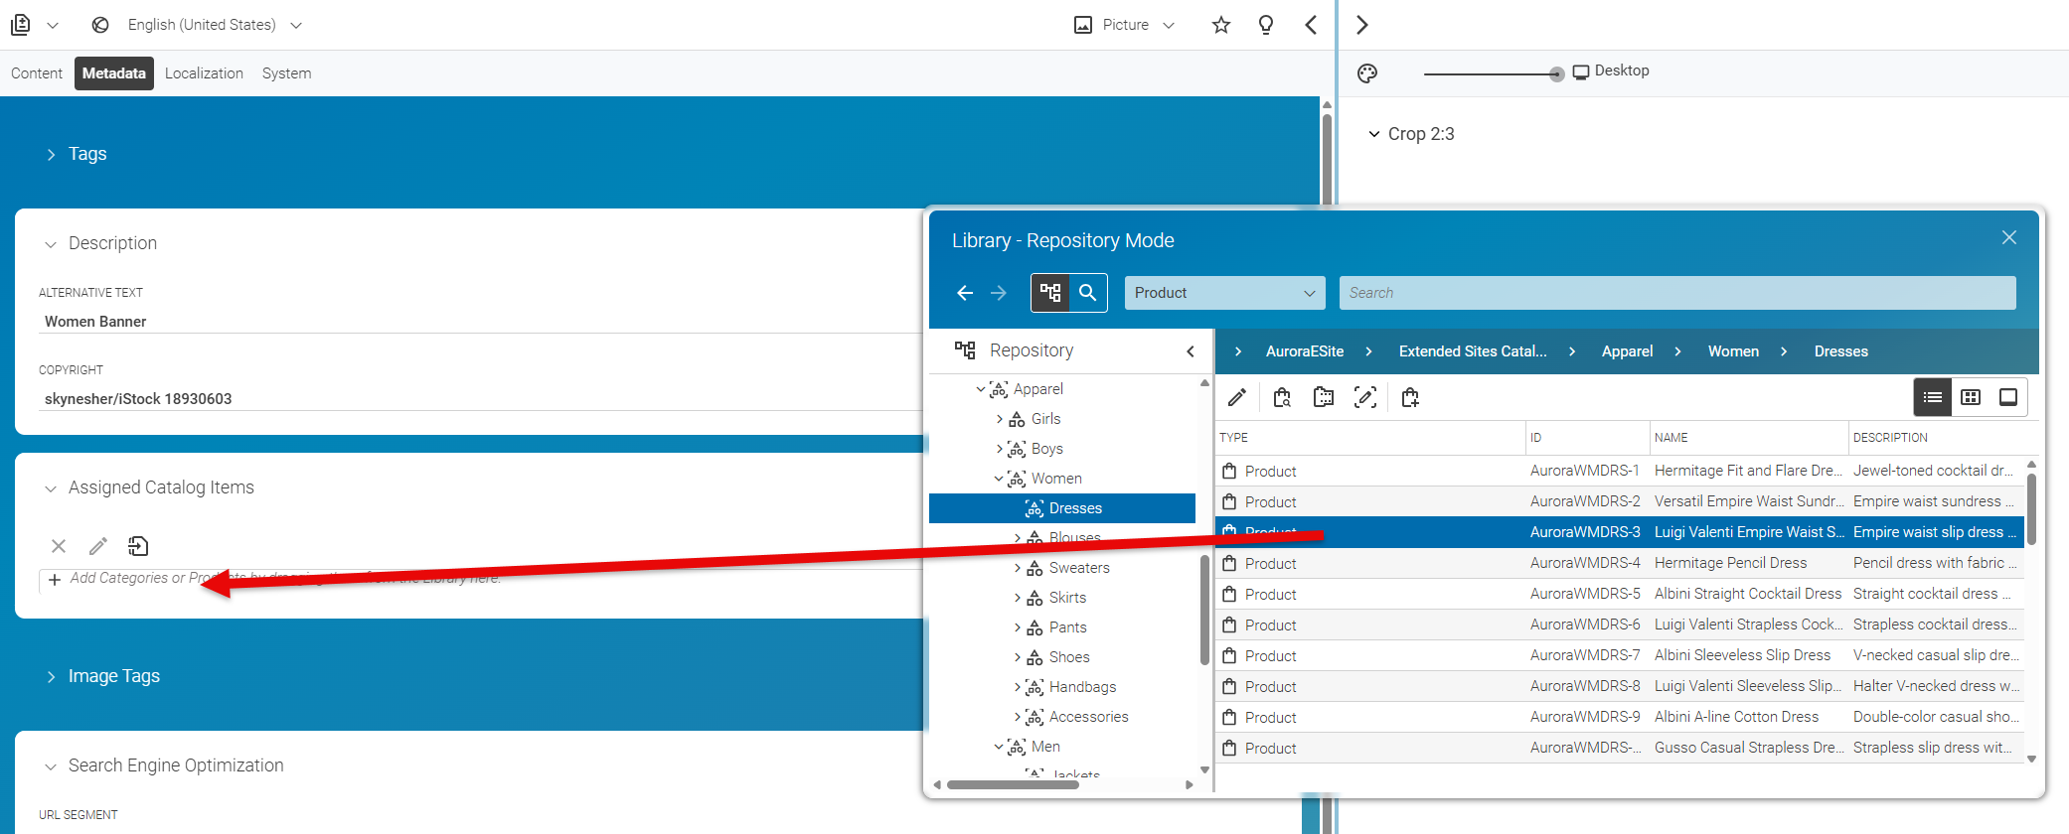Switch Library to single preview view
Viewport: 2069px width, 834px height.
(2008, 397)
